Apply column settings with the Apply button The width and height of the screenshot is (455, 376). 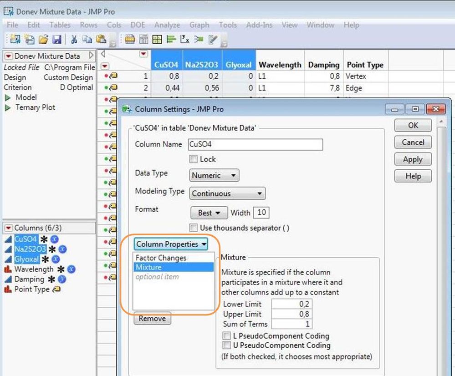click(x=412, y=159)
